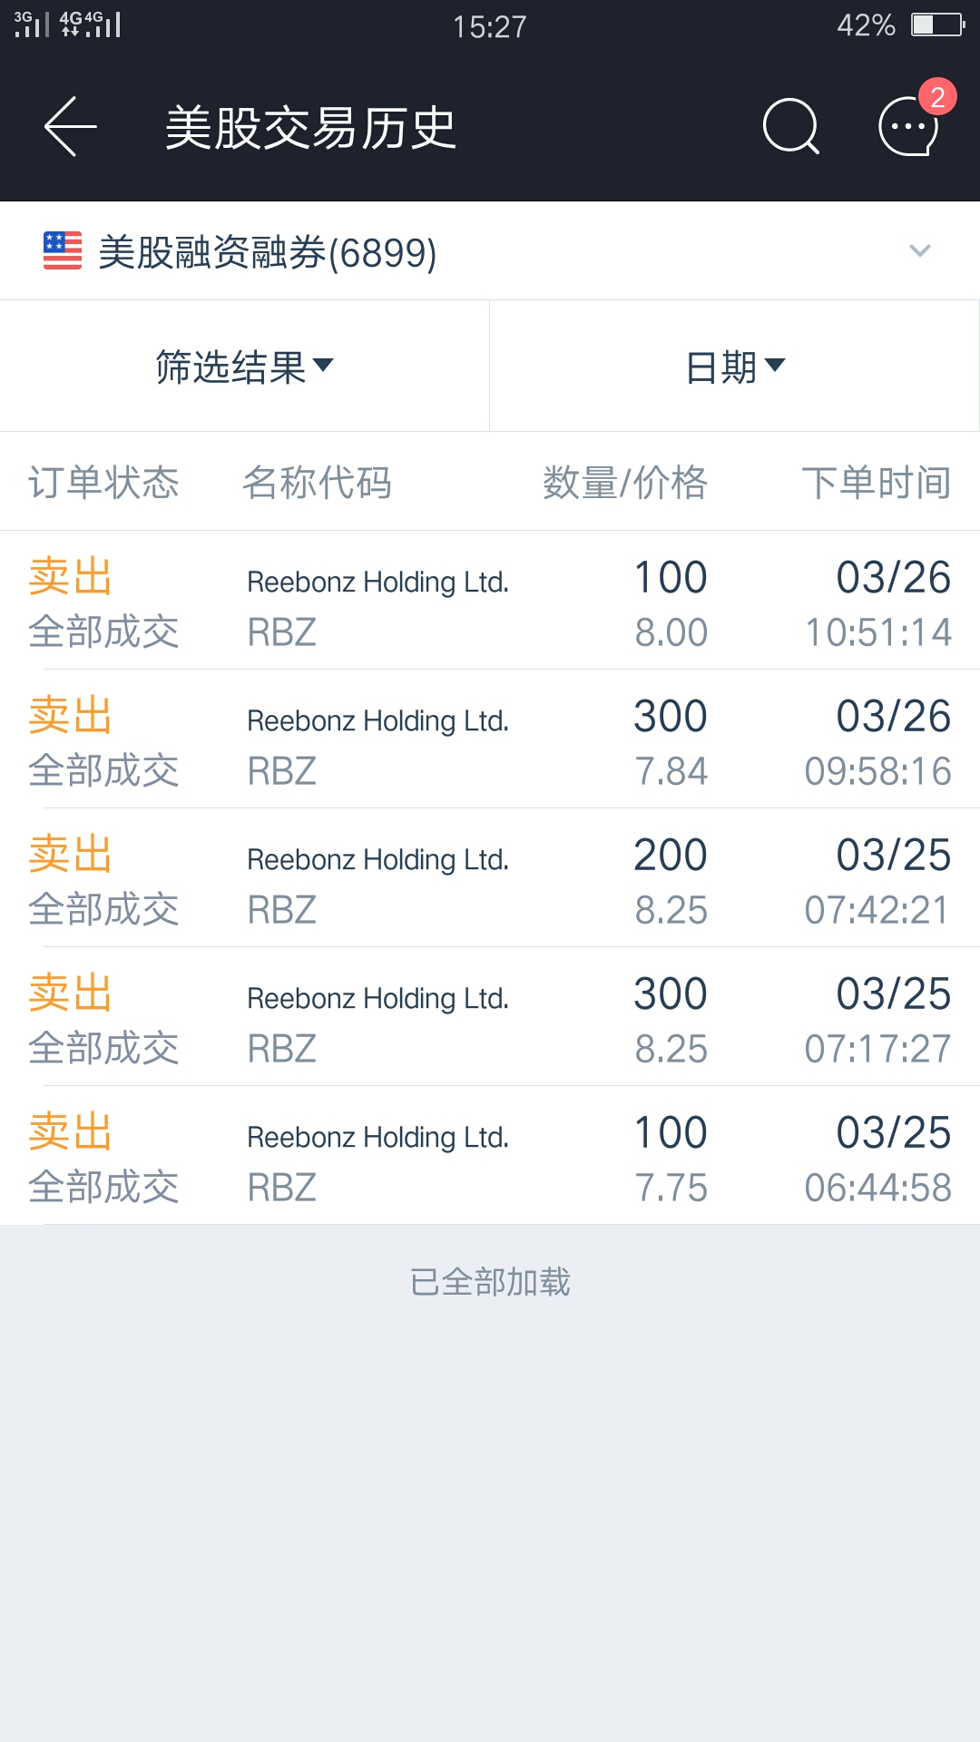The height and width of the screenshot is (1742, 980).
Task: Tap the 订单状态 column header
Action: [x=103, y=483]
